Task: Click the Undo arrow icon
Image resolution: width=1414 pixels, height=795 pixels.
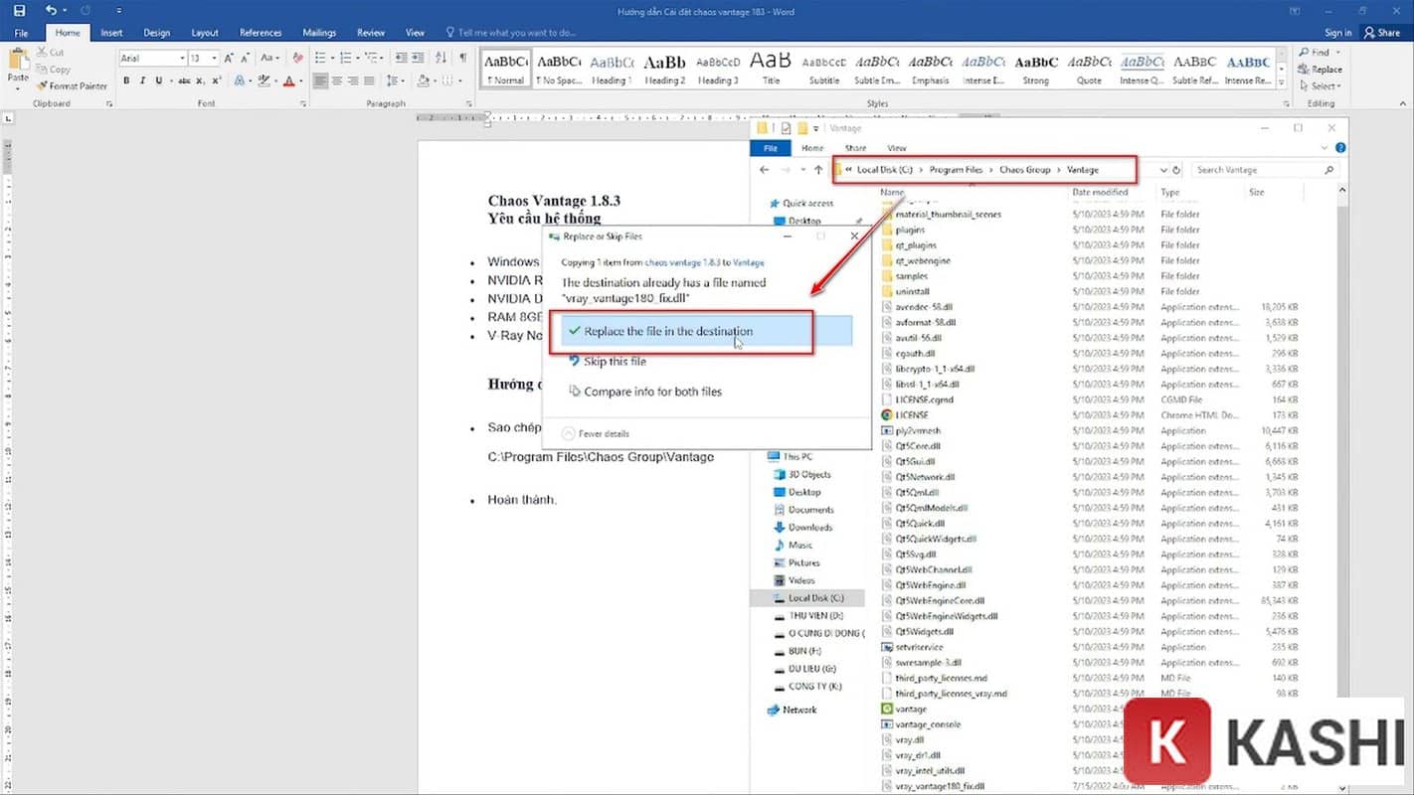Action: [51, 10]
